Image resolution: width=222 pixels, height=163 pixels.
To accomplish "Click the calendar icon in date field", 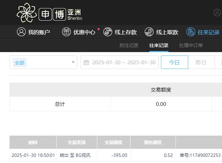I will [x=86, y=63].
